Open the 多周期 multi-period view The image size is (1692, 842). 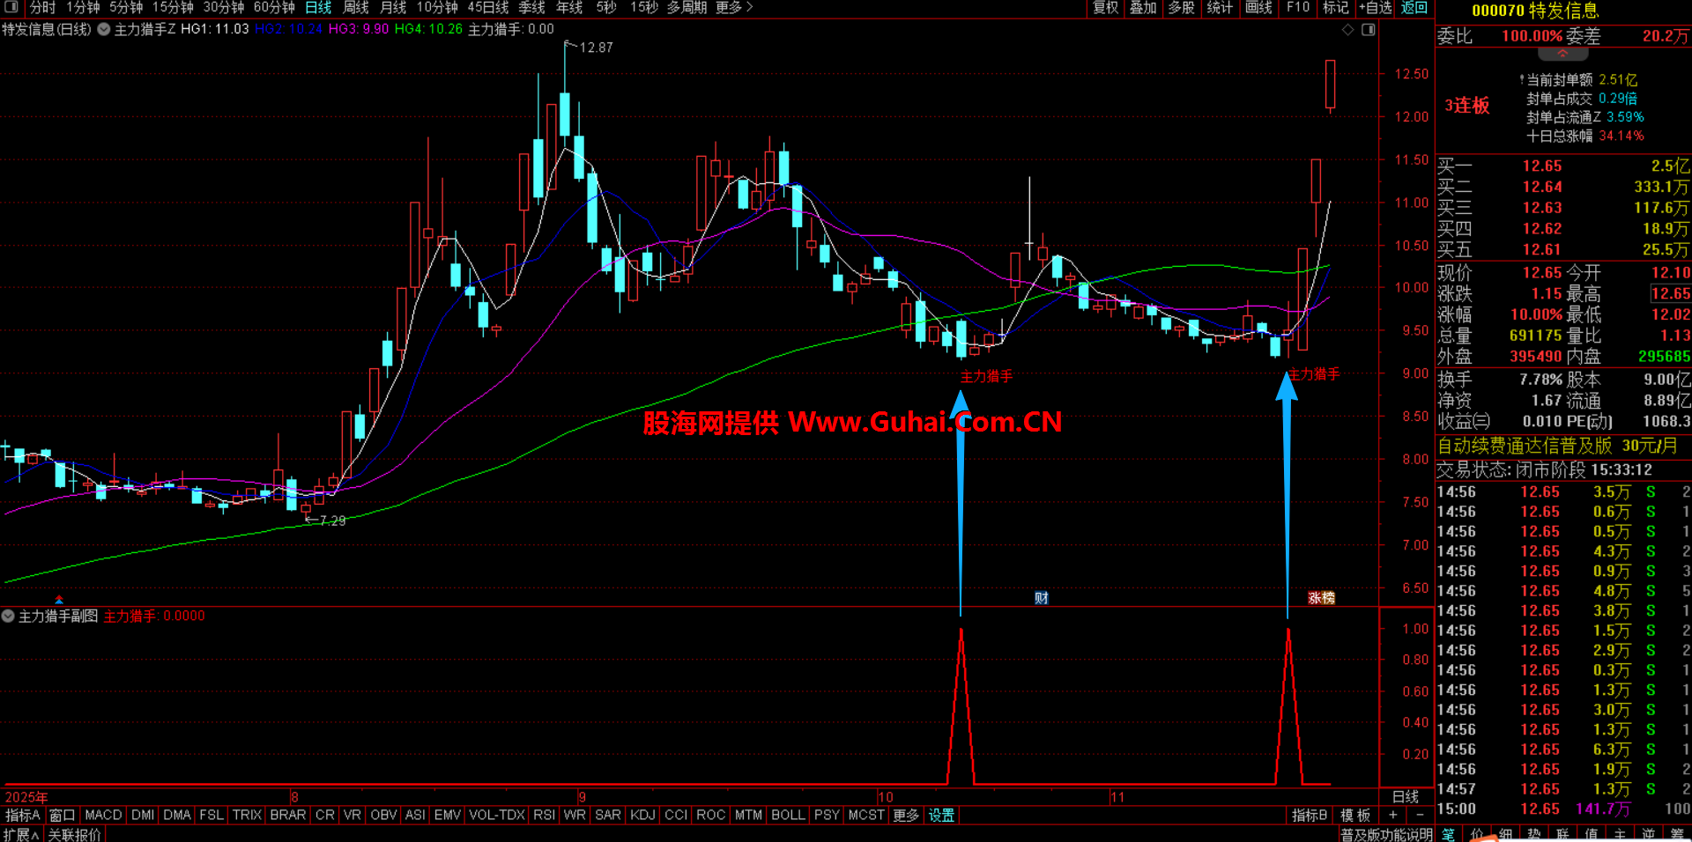click(686, 7)
